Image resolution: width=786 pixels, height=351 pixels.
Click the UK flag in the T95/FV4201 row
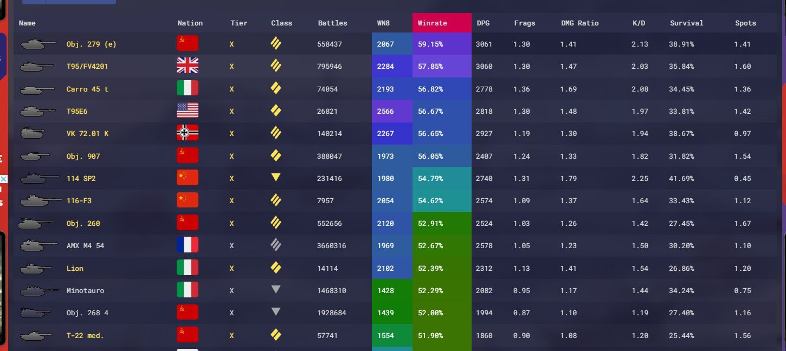tap(188, 66)
